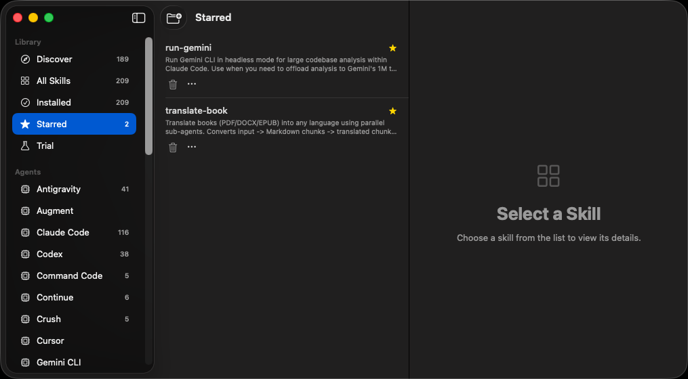Unstar the translate-book skill
This screenshot has width=688, height=379.
[392, 111]
